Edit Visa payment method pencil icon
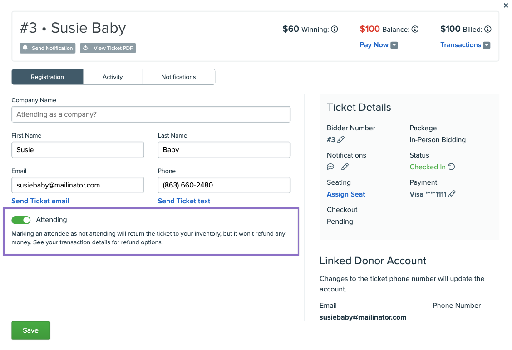The width and height of the screenshot is (512, 350). [452, 194]
